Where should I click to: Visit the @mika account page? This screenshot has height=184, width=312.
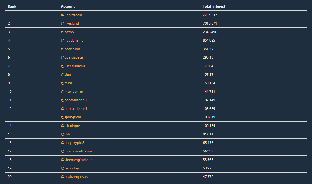pos(67,83)
